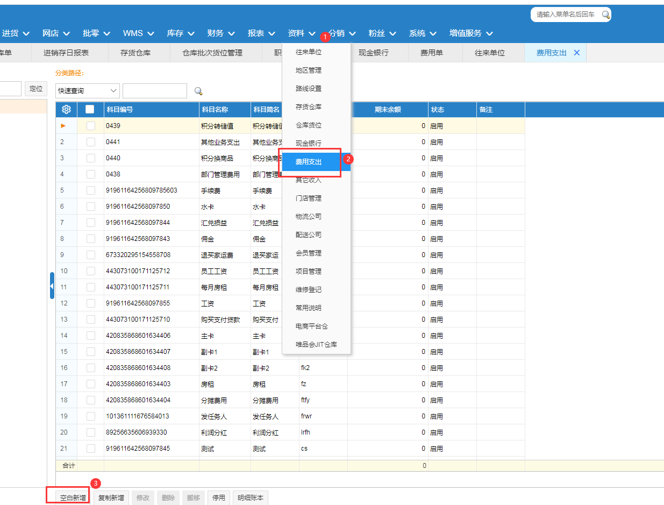Click the 复制新增 button

111,498
